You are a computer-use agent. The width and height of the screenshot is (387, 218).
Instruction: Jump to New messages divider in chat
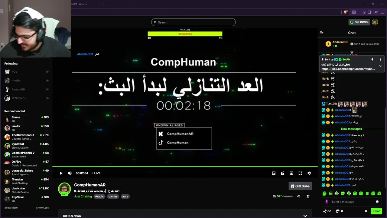click(x=351, y=129)
